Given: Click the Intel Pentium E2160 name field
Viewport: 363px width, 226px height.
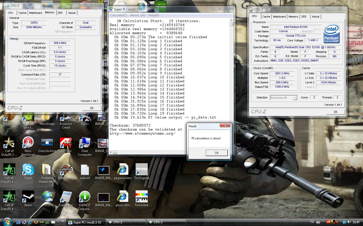Looking at the screenshot, I should click(x=296, y=27).
